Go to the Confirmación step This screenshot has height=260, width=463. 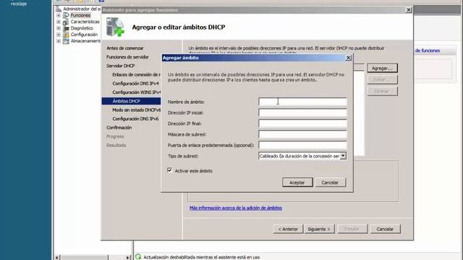(x=119, y=128)
